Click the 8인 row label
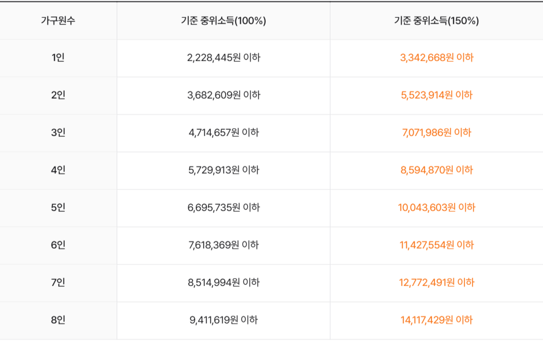543x342 pixels. pos(58,320)
